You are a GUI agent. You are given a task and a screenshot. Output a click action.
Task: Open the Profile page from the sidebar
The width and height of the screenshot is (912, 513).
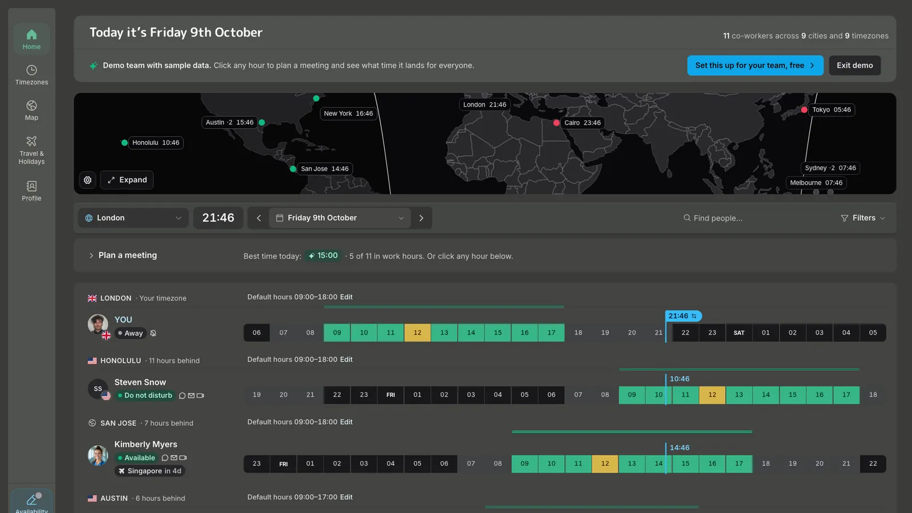31,191
